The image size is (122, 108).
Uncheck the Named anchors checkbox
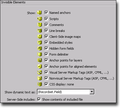(x=46, y=12)
